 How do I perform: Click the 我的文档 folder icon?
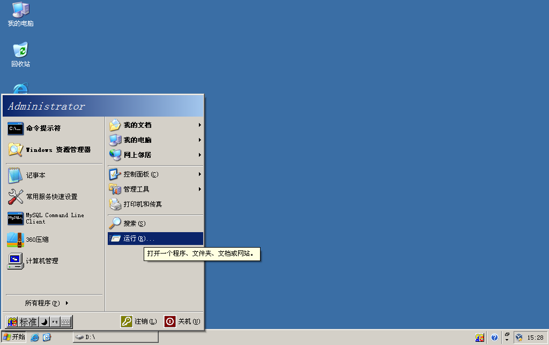click(x=115, y=125)
